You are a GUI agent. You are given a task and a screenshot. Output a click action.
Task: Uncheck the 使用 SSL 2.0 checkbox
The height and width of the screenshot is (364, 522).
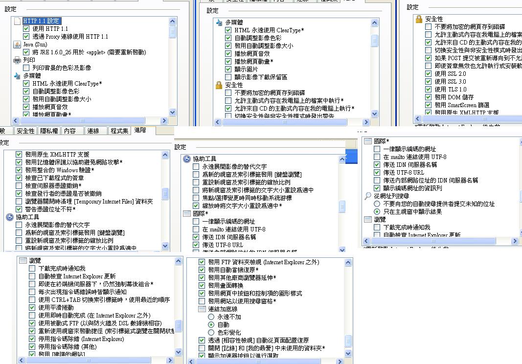tap(429, 74)
